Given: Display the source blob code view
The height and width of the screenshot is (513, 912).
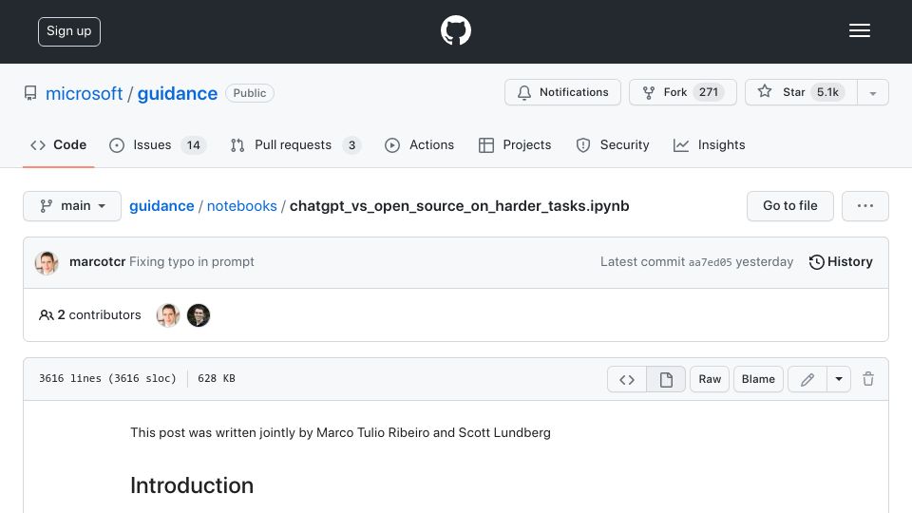Looking at the screenshot, I should 627,379.
